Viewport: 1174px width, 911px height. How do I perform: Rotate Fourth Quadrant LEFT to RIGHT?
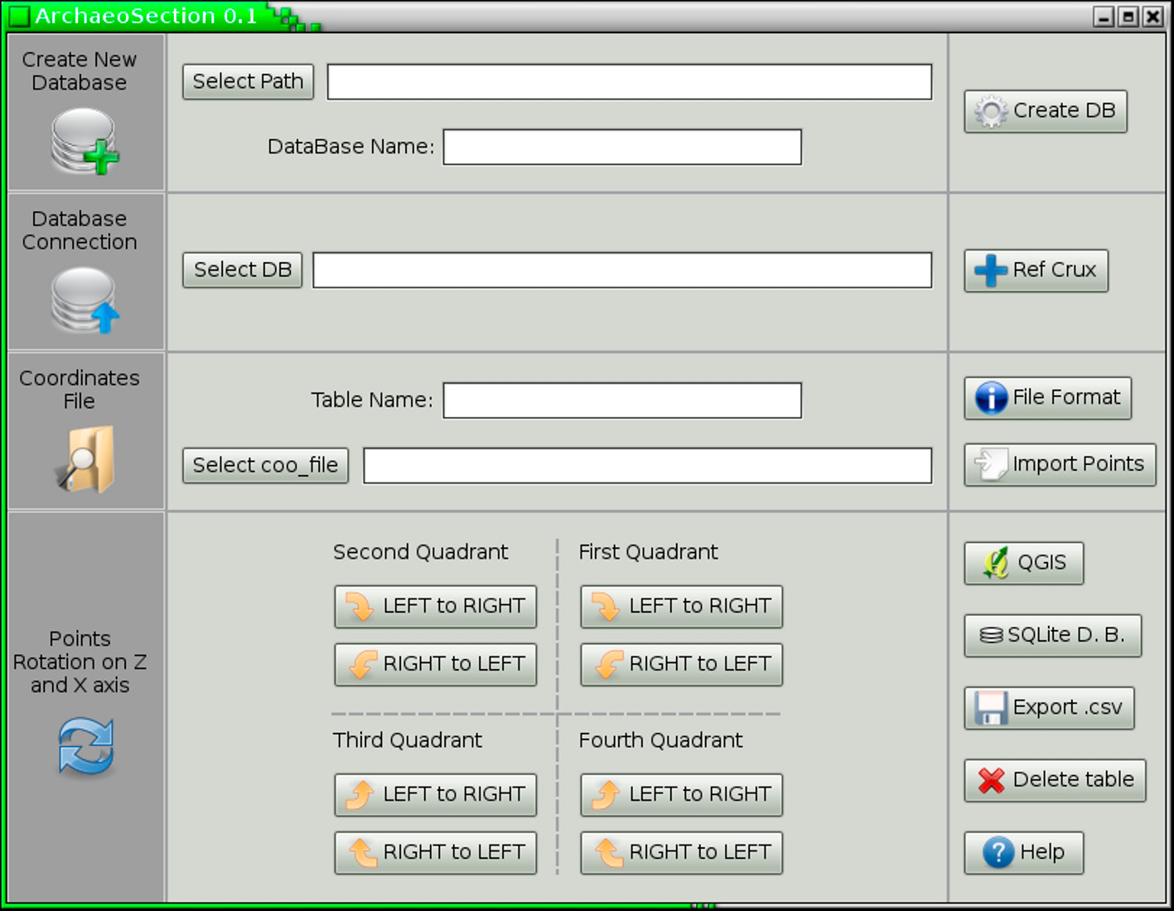(682, 795)
